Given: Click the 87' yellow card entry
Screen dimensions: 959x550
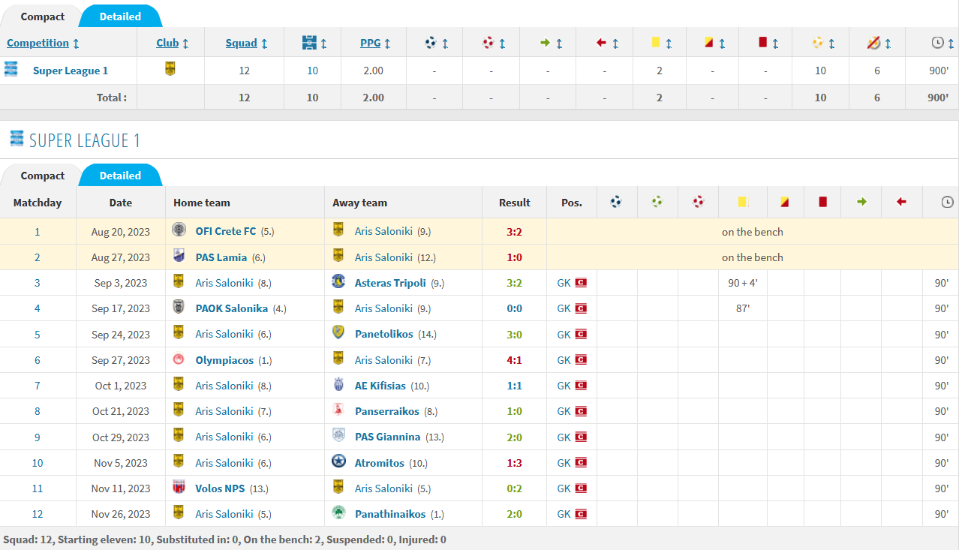Looking at the screenshot, I should [x=741, y=308].
